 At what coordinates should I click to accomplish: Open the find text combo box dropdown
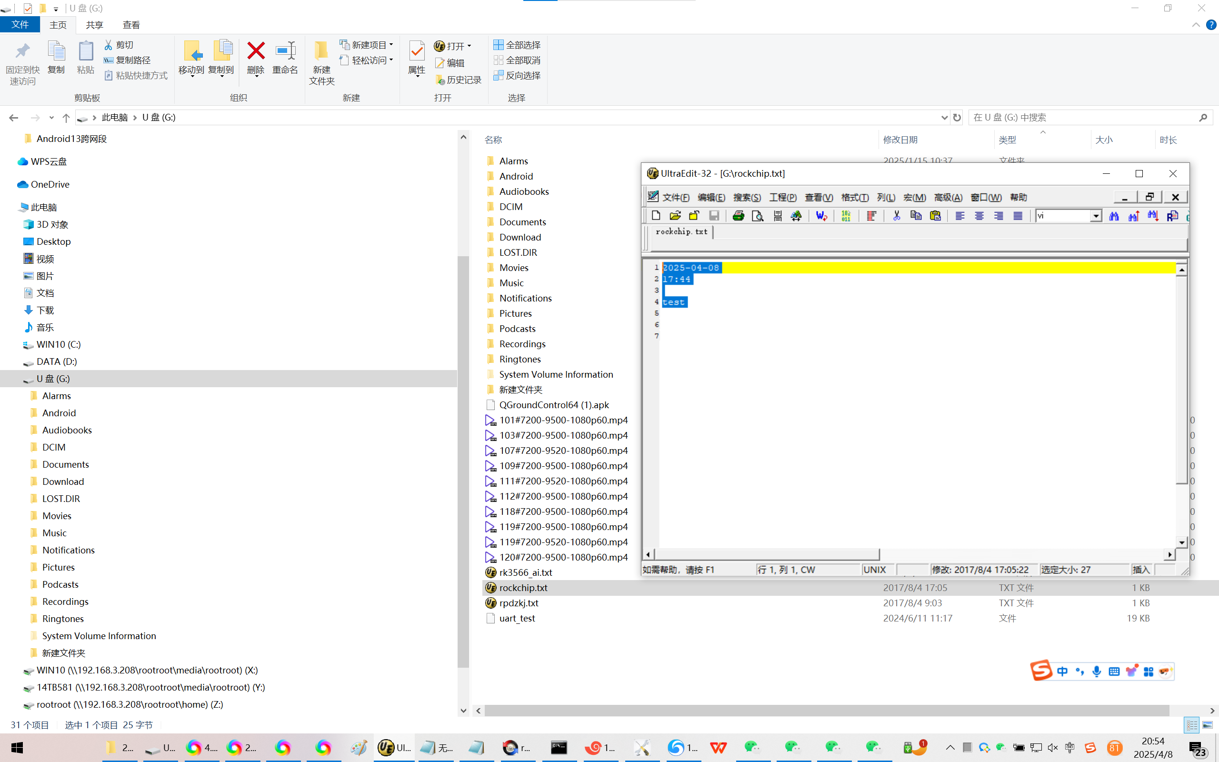[x=1096, y=216]
